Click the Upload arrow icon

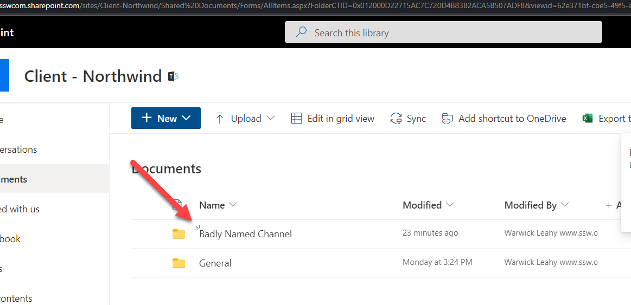tap(220, 118)
